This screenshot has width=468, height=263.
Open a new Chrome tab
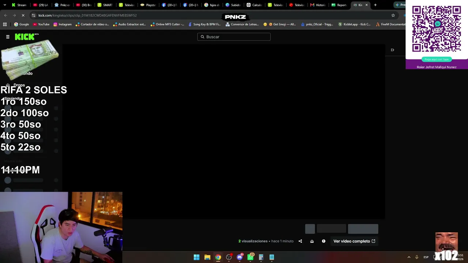(x=375, y=5)
